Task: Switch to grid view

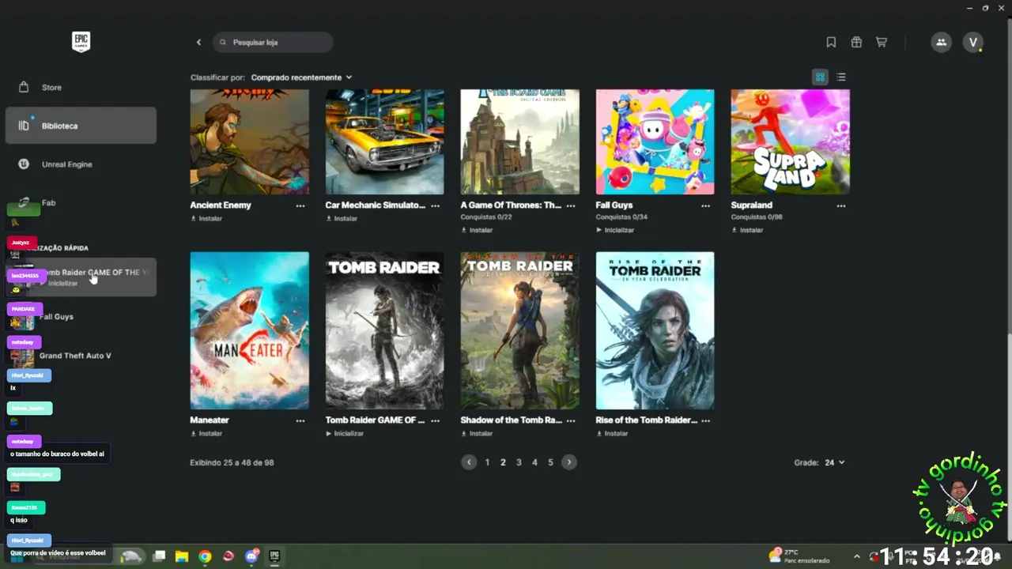Action: (x=820, y=77)
